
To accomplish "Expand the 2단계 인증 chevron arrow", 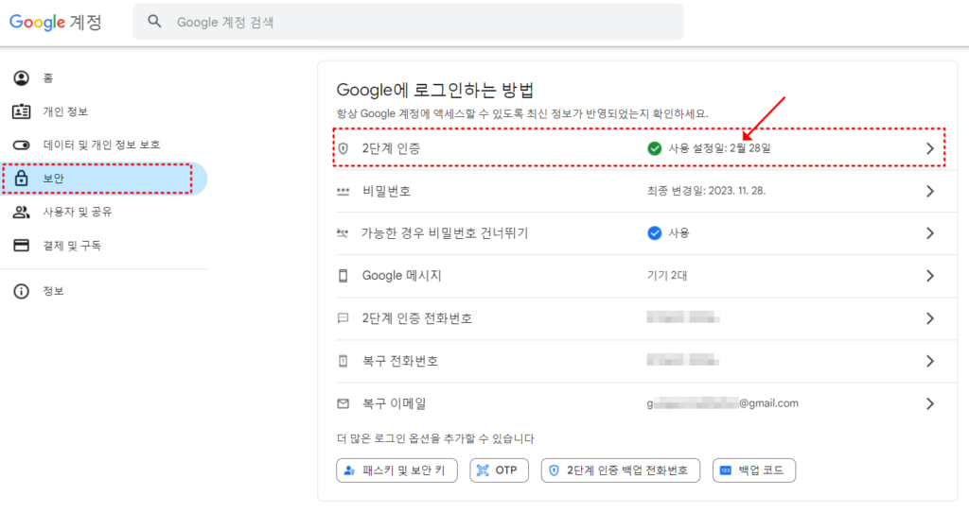I will point(930,148).
